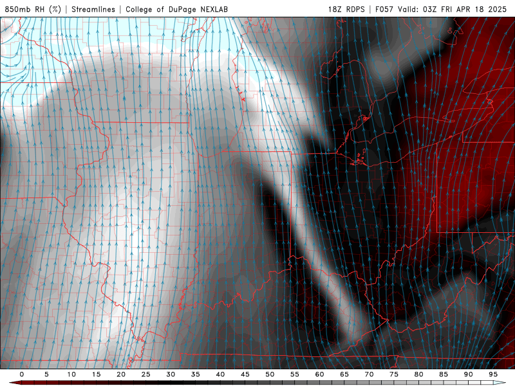Click the '850mb RH (%)' title text
Screen dimensions: 515x386
point(33,9)
